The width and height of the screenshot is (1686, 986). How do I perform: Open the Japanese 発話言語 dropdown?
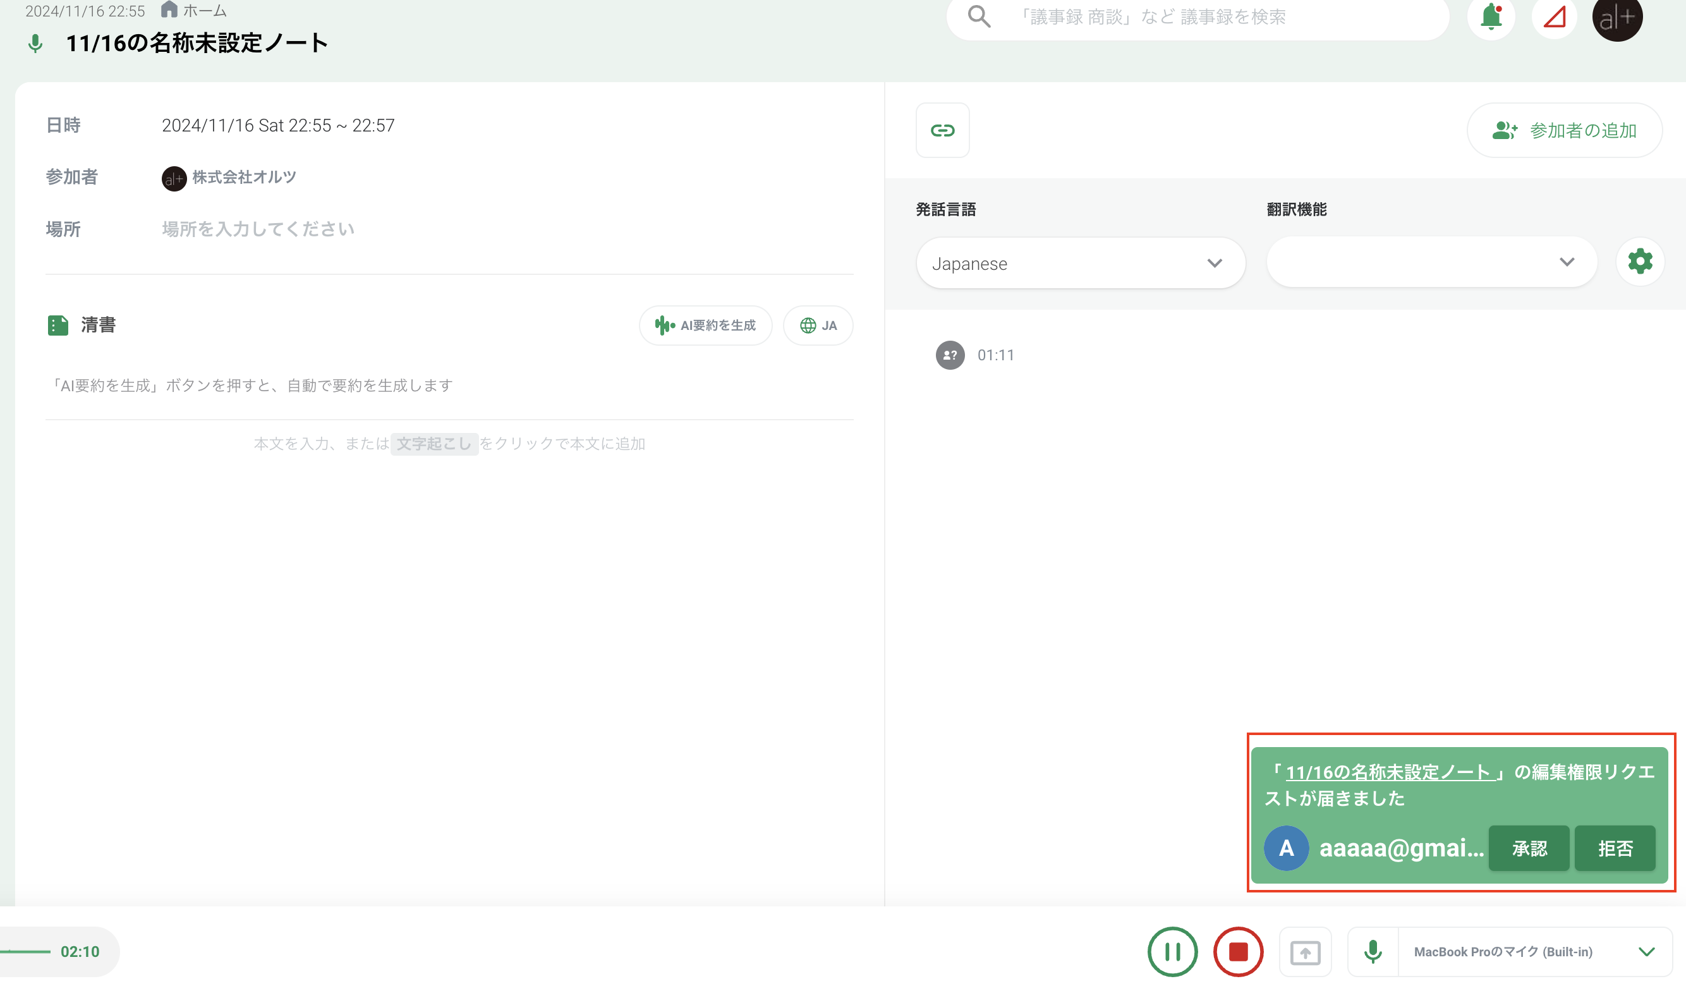coord(1080,263)
